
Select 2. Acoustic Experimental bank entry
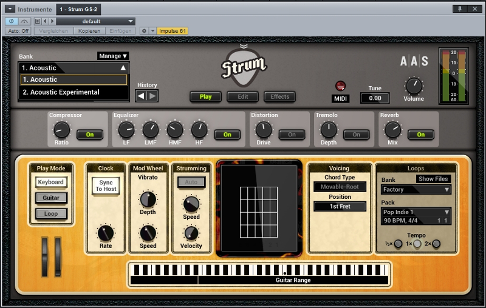click(x=74, y=92)
